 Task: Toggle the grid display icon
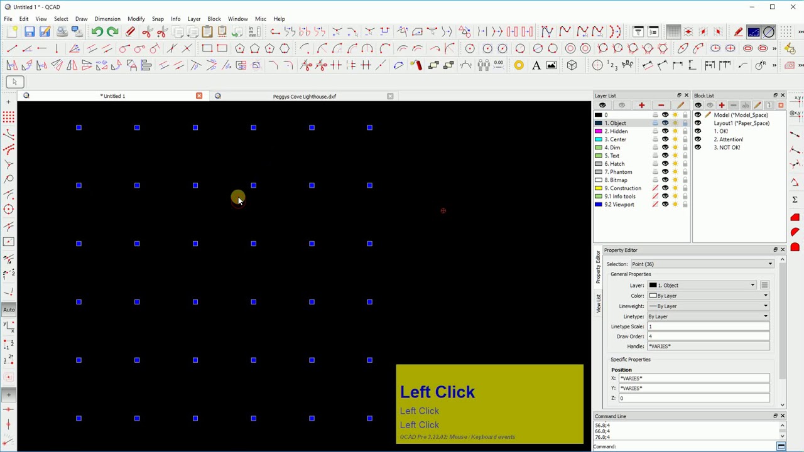[673, 32]
